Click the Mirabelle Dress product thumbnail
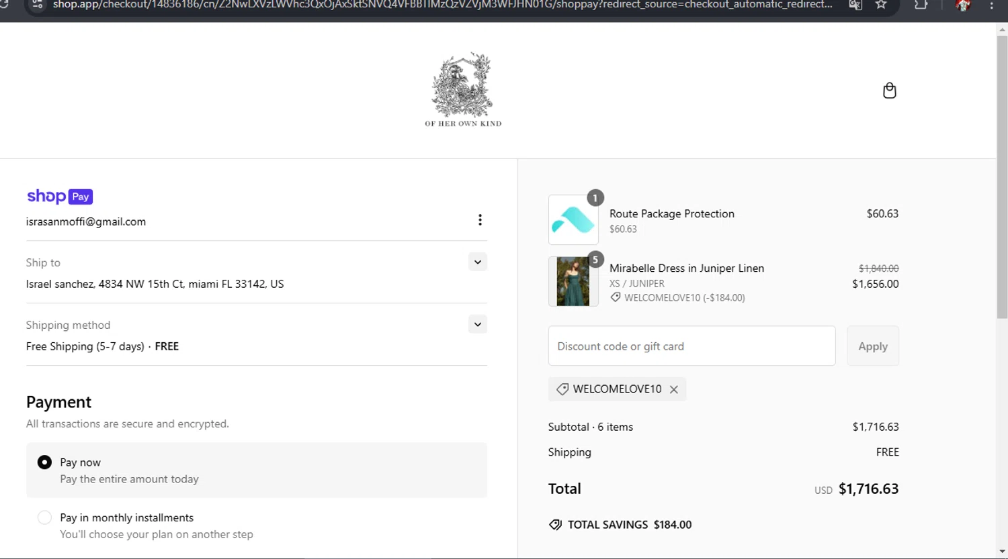The image size is (1008, 559). (x=573, y=282)
